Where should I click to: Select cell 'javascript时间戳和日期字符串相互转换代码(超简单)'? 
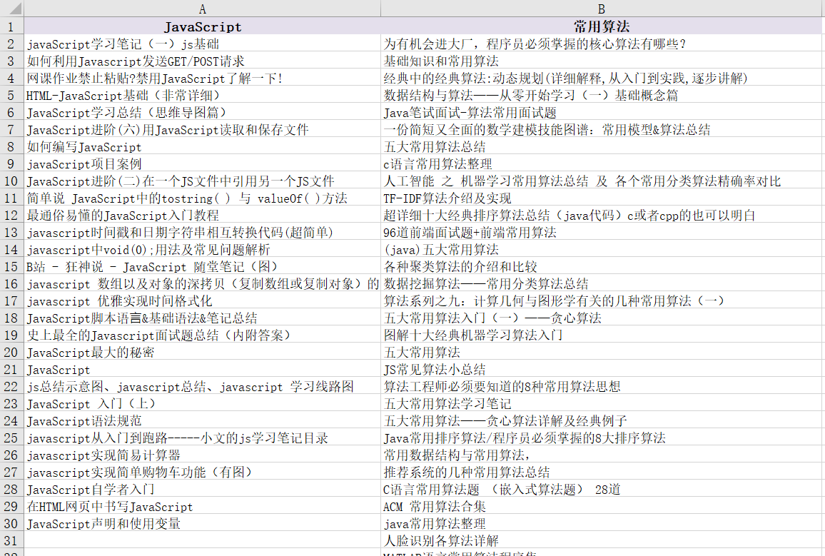203,232
